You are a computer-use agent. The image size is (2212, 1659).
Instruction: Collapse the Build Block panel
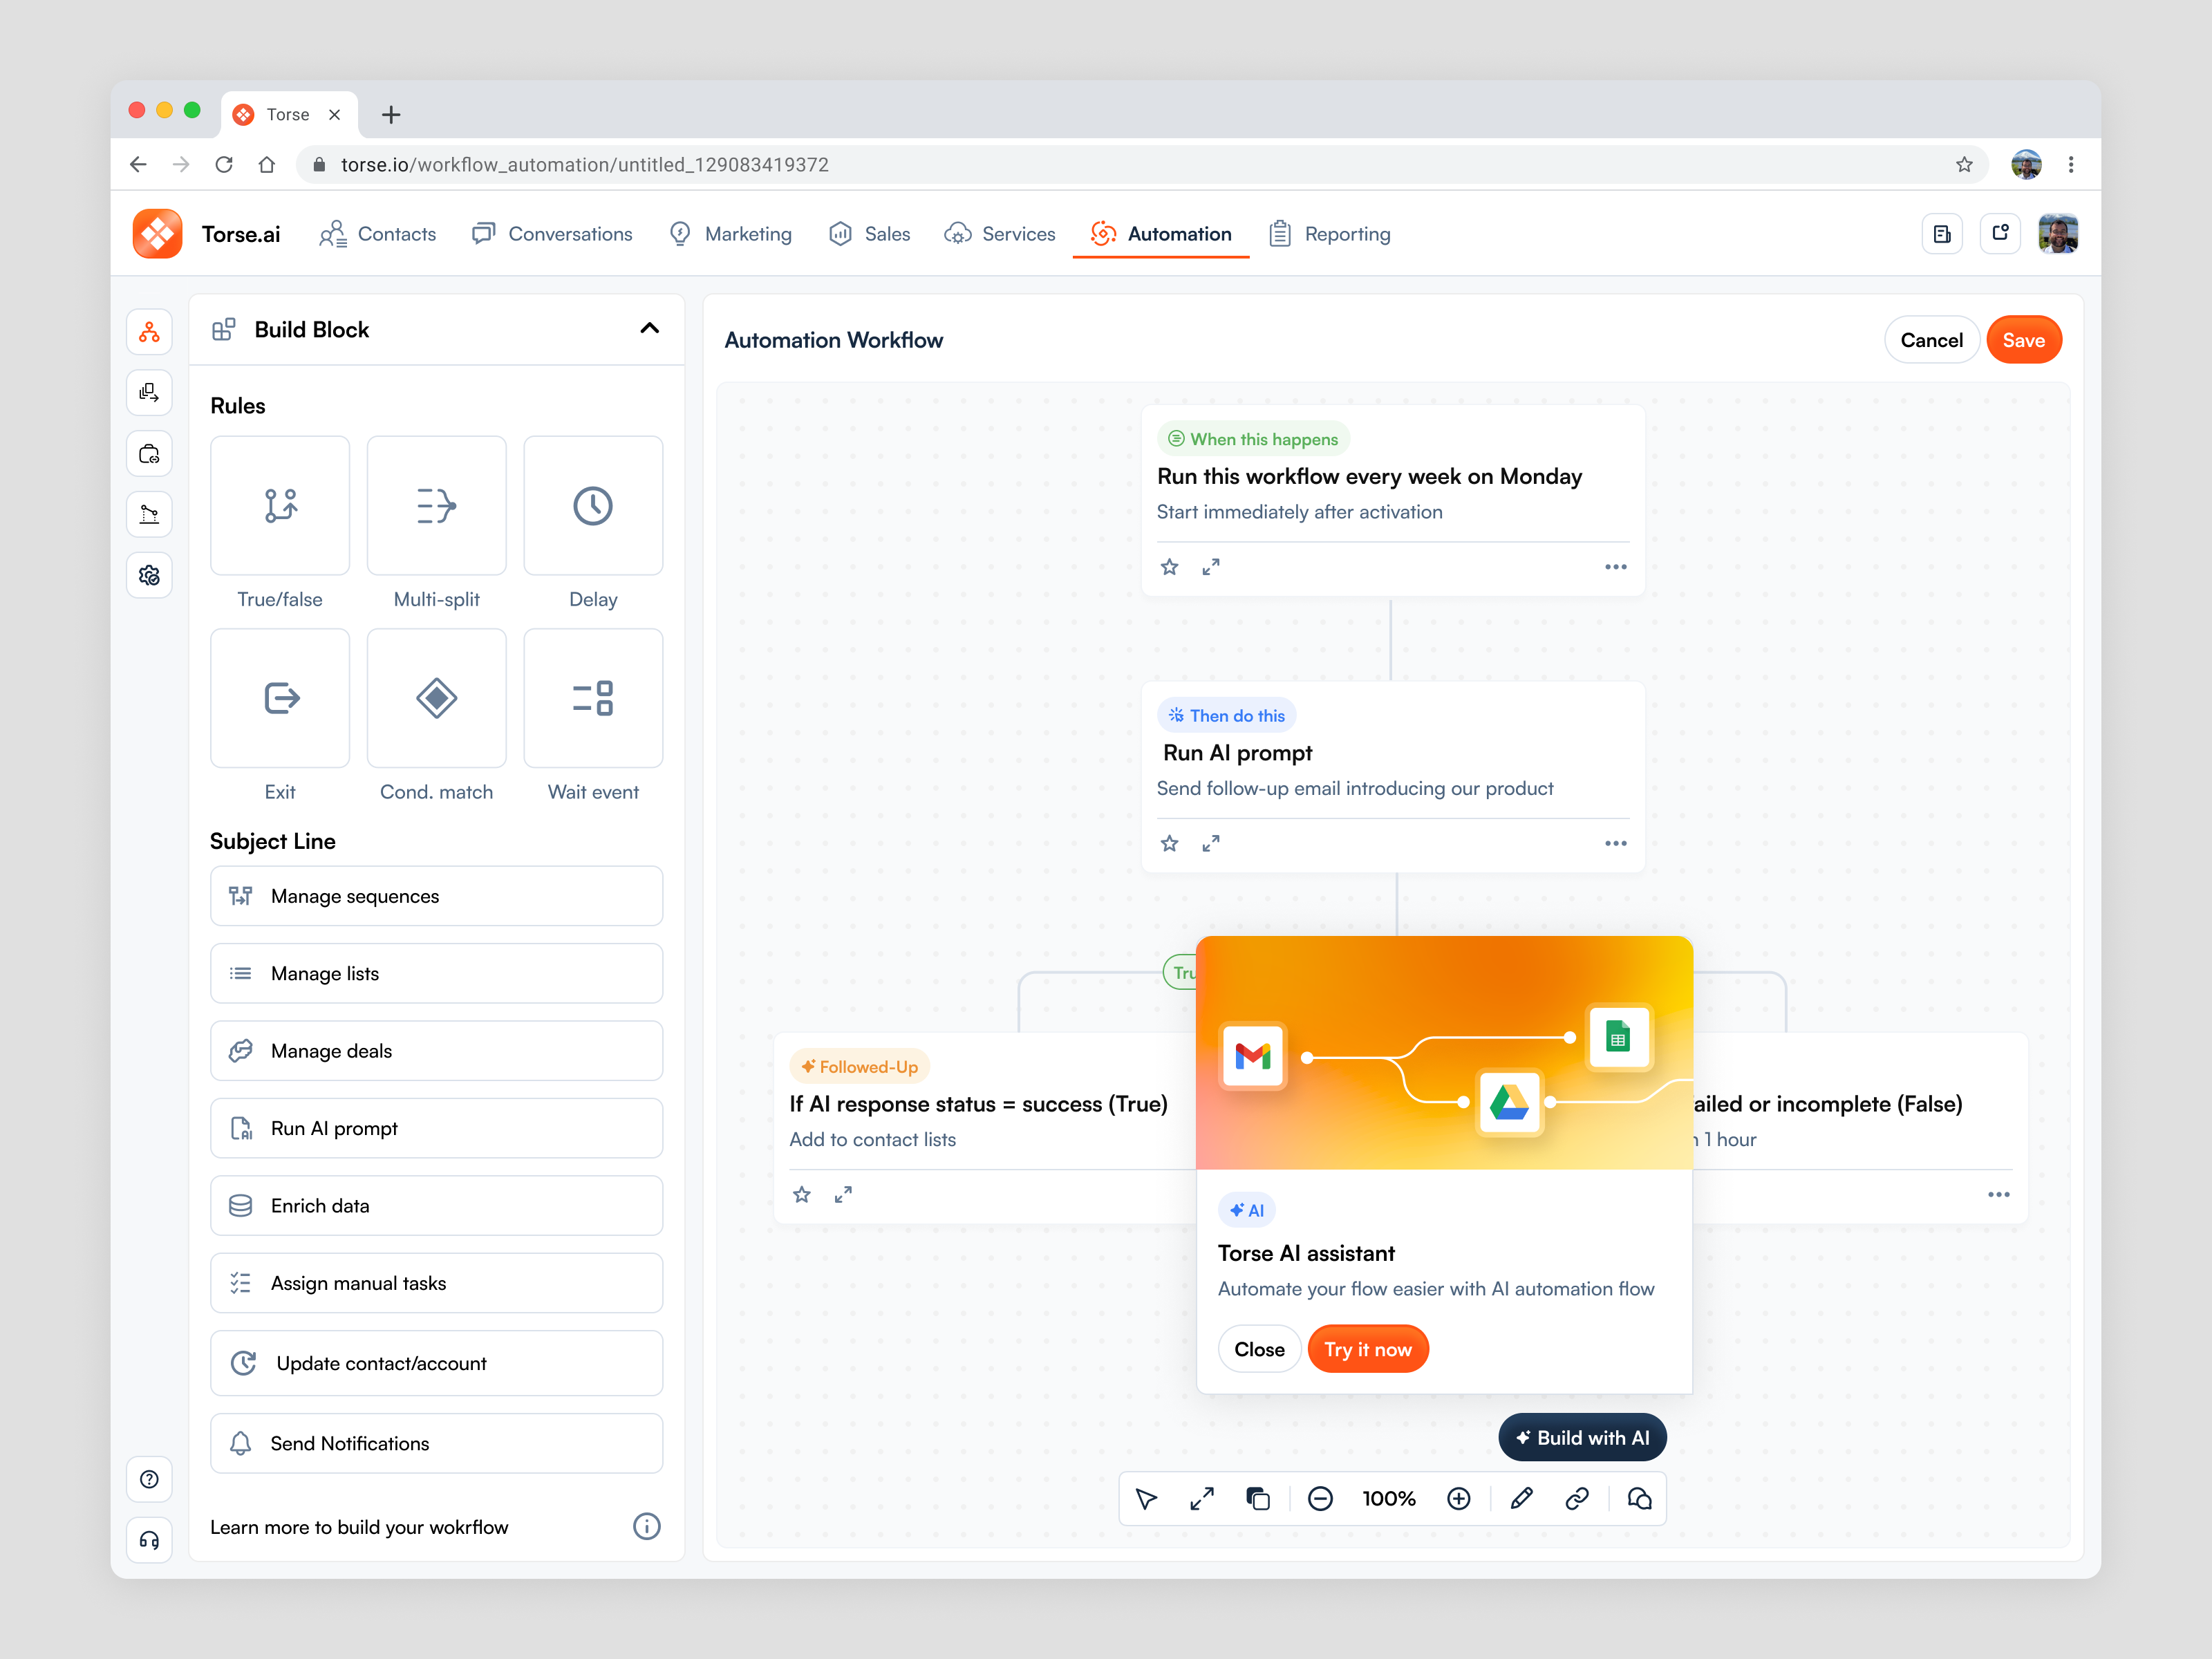[x=650, y=329]
